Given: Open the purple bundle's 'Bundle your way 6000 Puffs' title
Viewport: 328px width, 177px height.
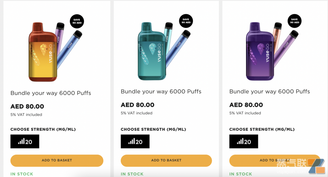Looking at the screenshot, I should click(x=270, y=92).
